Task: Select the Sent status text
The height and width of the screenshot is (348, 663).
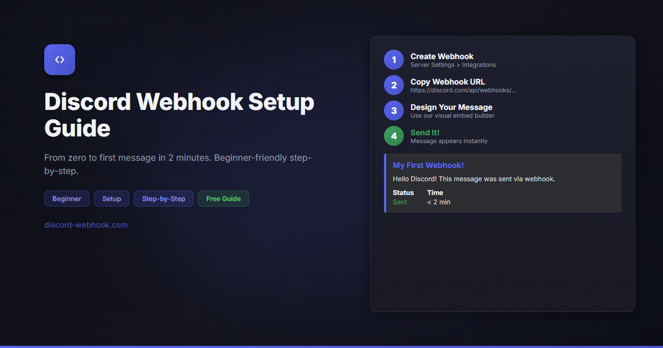Action: pos(400,202)
